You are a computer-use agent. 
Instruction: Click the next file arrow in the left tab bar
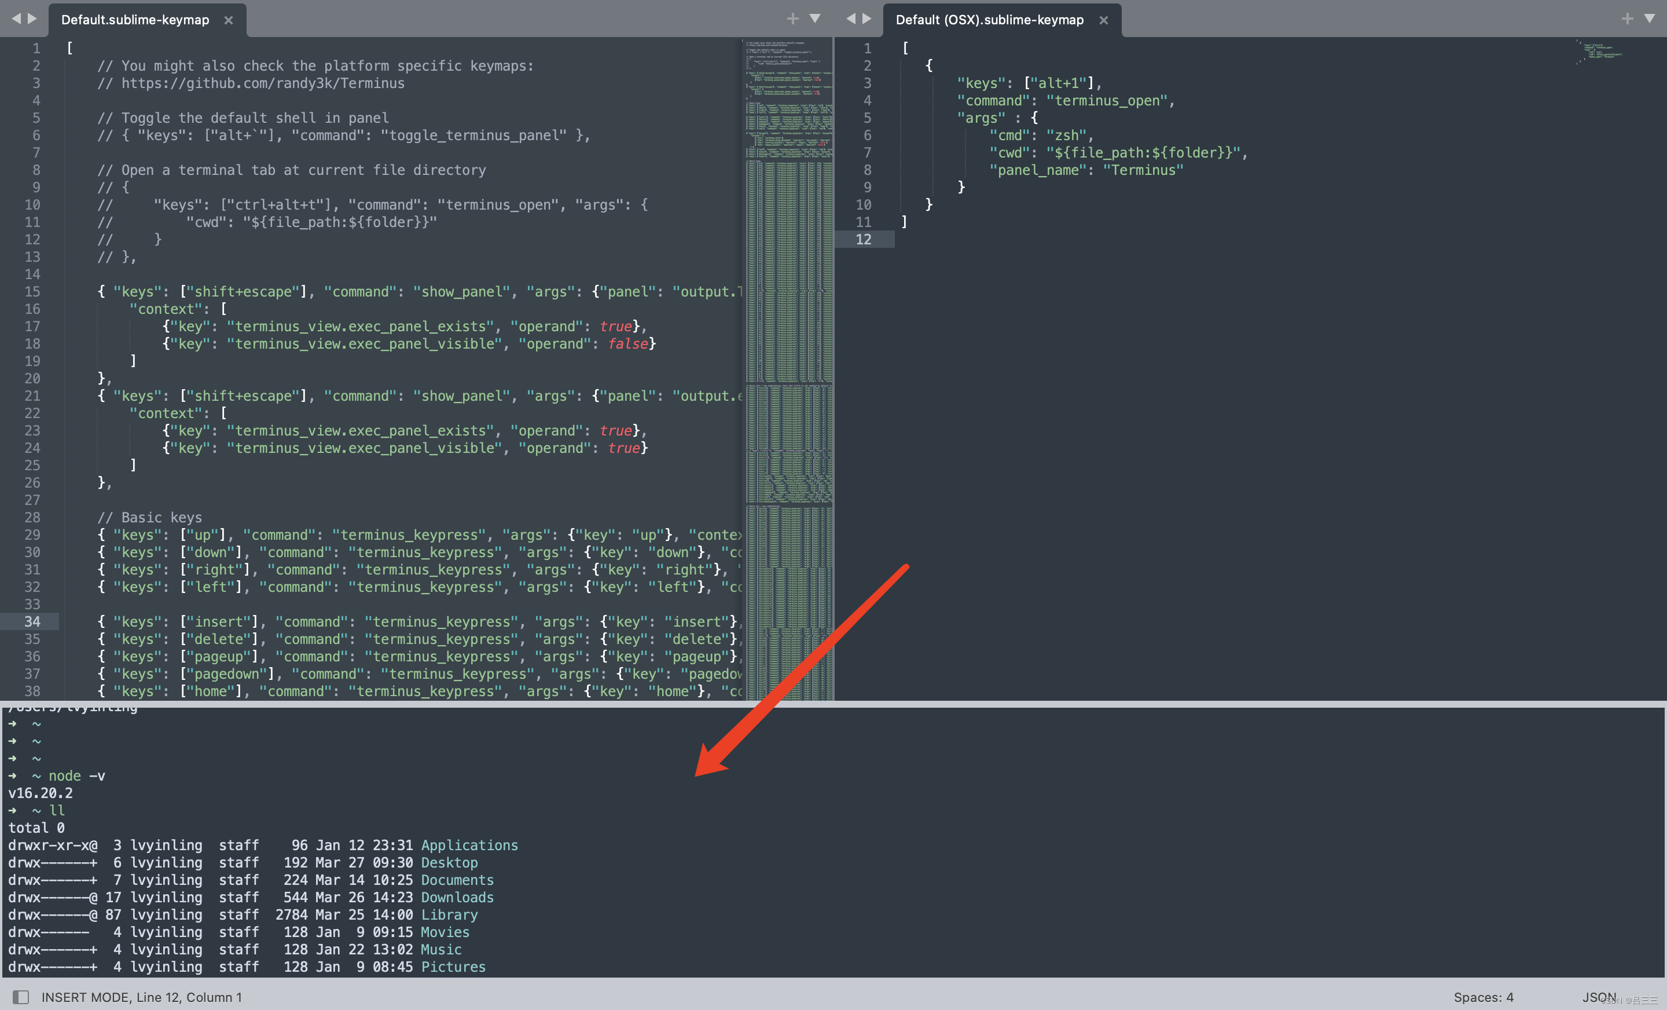31,19
